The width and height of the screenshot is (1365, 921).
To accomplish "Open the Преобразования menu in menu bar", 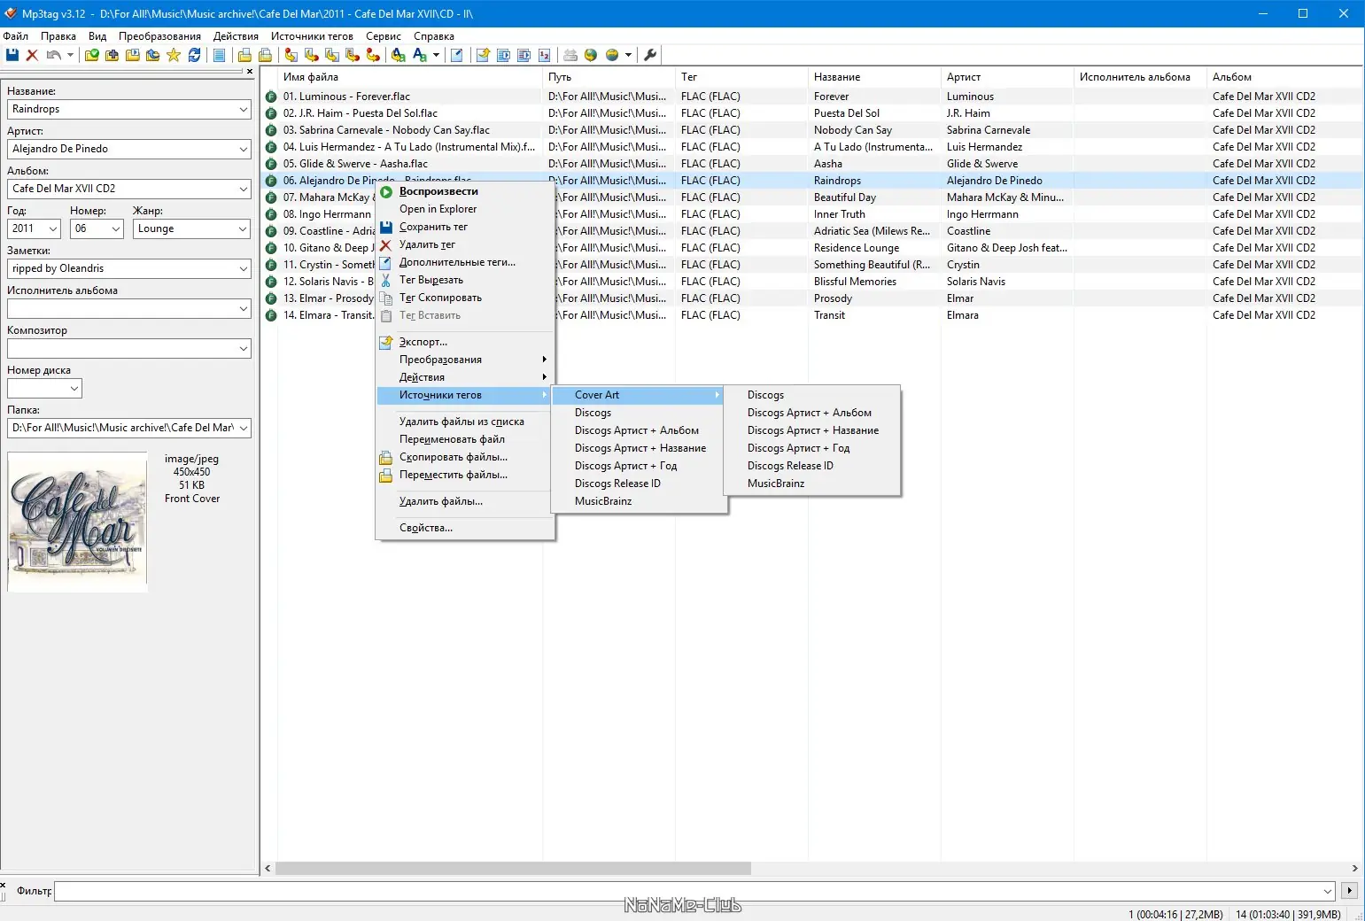I will click(x=159, y=36).
